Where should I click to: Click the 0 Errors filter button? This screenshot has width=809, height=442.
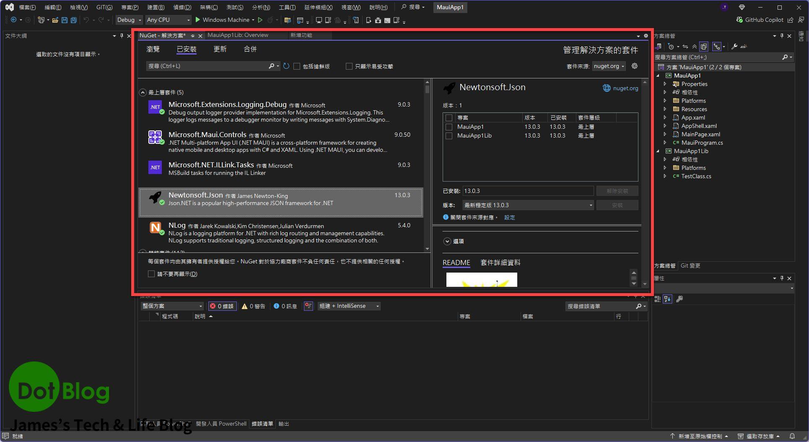point(222,306)
